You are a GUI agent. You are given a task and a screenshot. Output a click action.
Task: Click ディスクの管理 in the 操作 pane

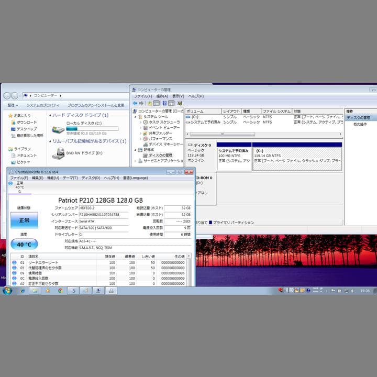358,118
